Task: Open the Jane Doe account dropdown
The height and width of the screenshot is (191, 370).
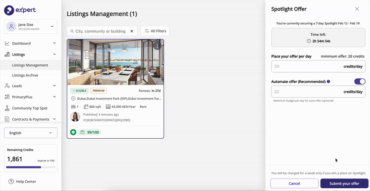Action: [31, 26]
